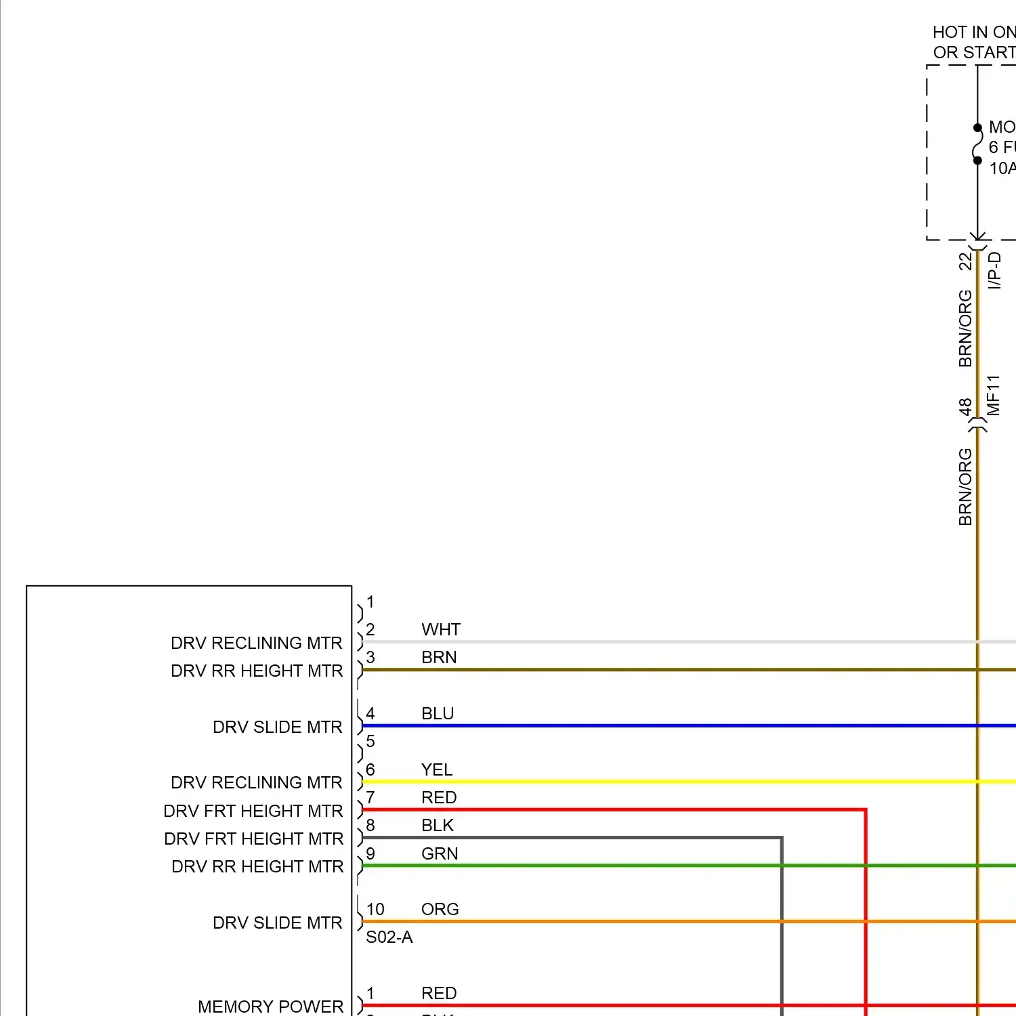This screenshot has width=1016, height=1016.
Task: Select the BLU wire label at pin 4
Action: click(x=438, y=713)
